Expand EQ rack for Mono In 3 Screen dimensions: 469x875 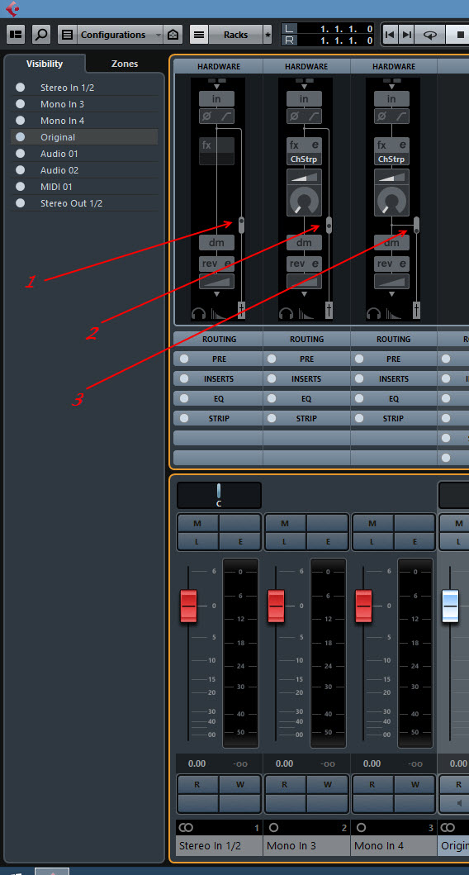pos(306,398)
